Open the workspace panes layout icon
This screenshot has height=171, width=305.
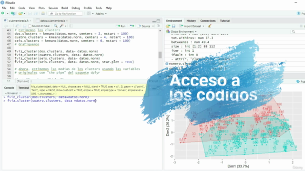(x=89, y=14)
